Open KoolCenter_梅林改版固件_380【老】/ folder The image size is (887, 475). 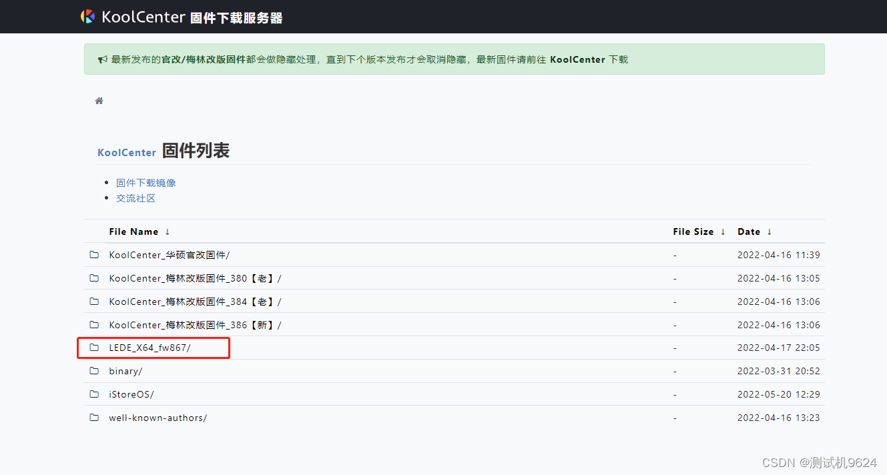196,278
